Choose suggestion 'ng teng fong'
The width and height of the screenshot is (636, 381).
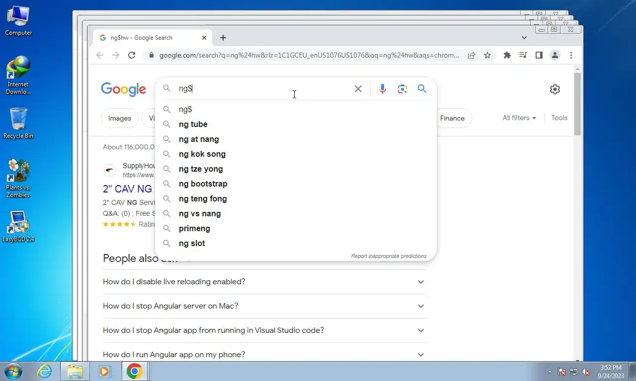296,198
